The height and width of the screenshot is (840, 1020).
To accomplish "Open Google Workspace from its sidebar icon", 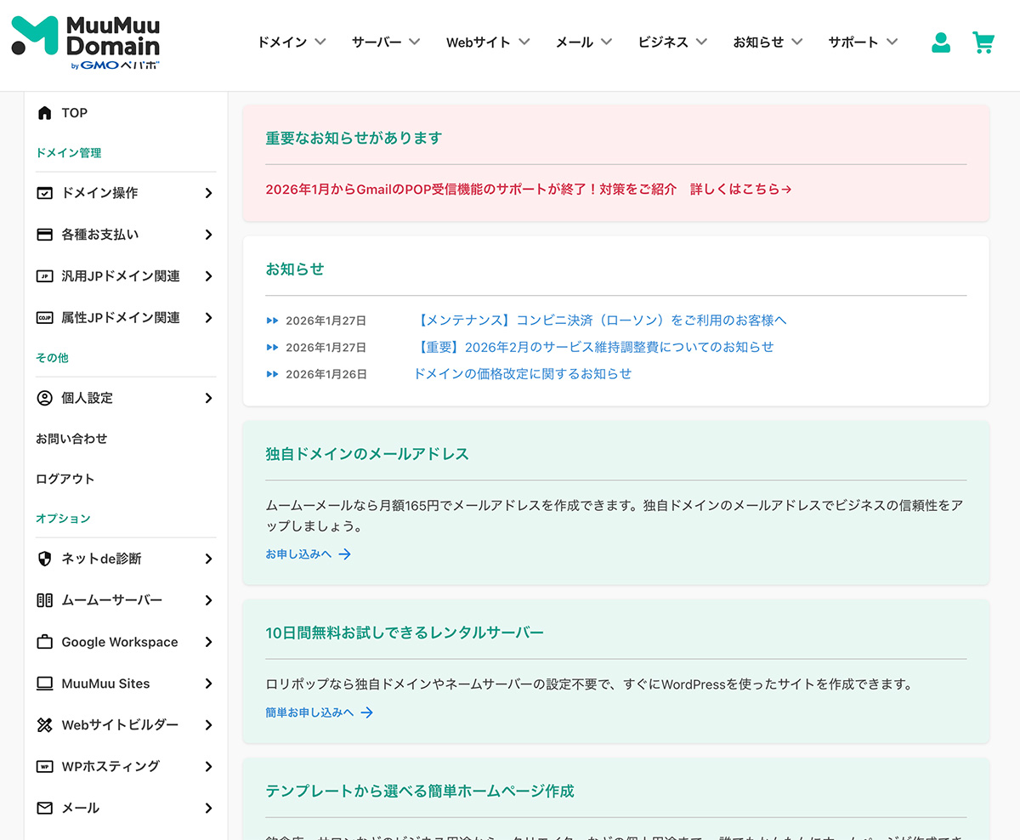I will pos(44,642).
